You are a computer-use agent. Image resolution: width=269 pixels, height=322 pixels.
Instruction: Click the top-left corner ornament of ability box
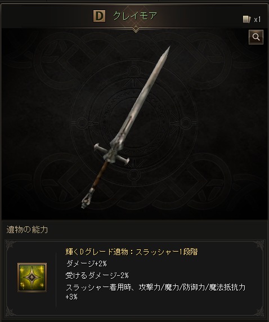[x=10, y=245]
